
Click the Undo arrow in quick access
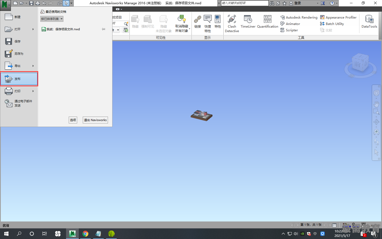tap(44, 3)
